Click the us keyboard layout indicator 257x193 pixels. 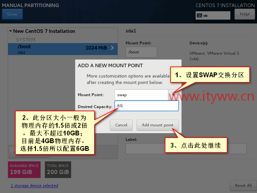click(213, 15)
